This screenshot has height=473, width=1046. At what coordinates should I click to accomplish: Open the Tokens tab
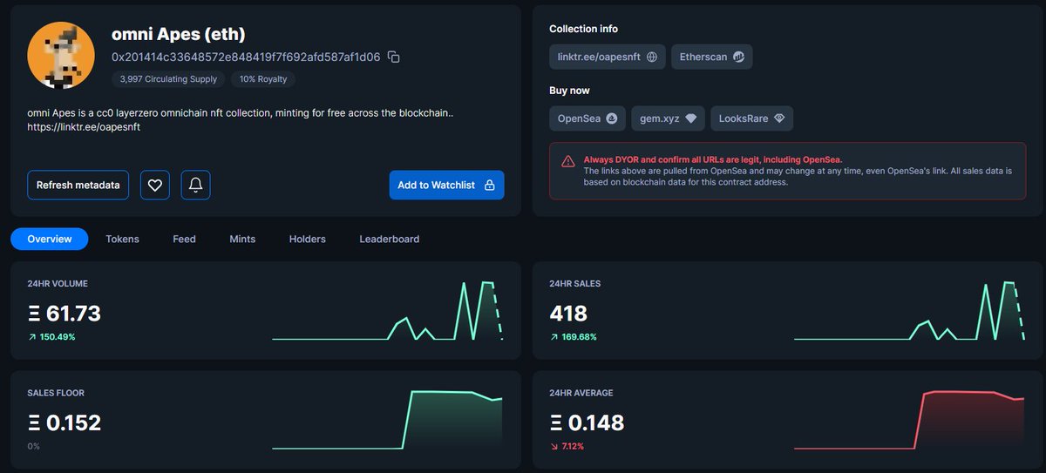[x=122, y=239]
